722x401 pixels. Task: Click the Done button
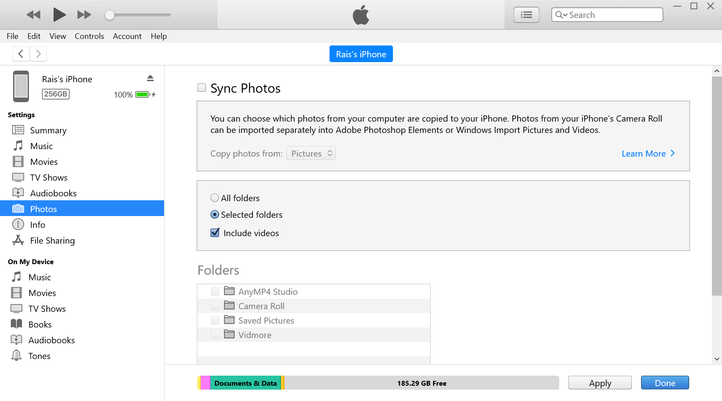[x=665, y=383]
